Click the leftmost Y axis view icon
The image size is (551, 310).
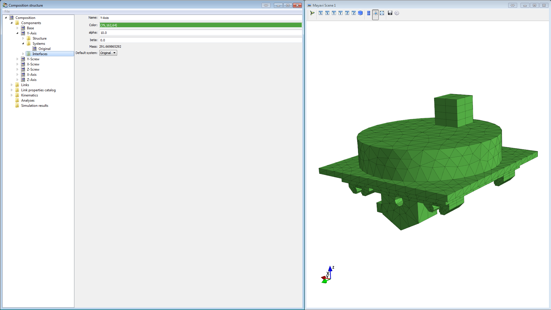tap(334, 13)
